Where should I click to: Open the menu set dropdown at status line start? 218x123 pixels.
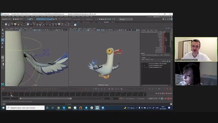pos(6,19)
